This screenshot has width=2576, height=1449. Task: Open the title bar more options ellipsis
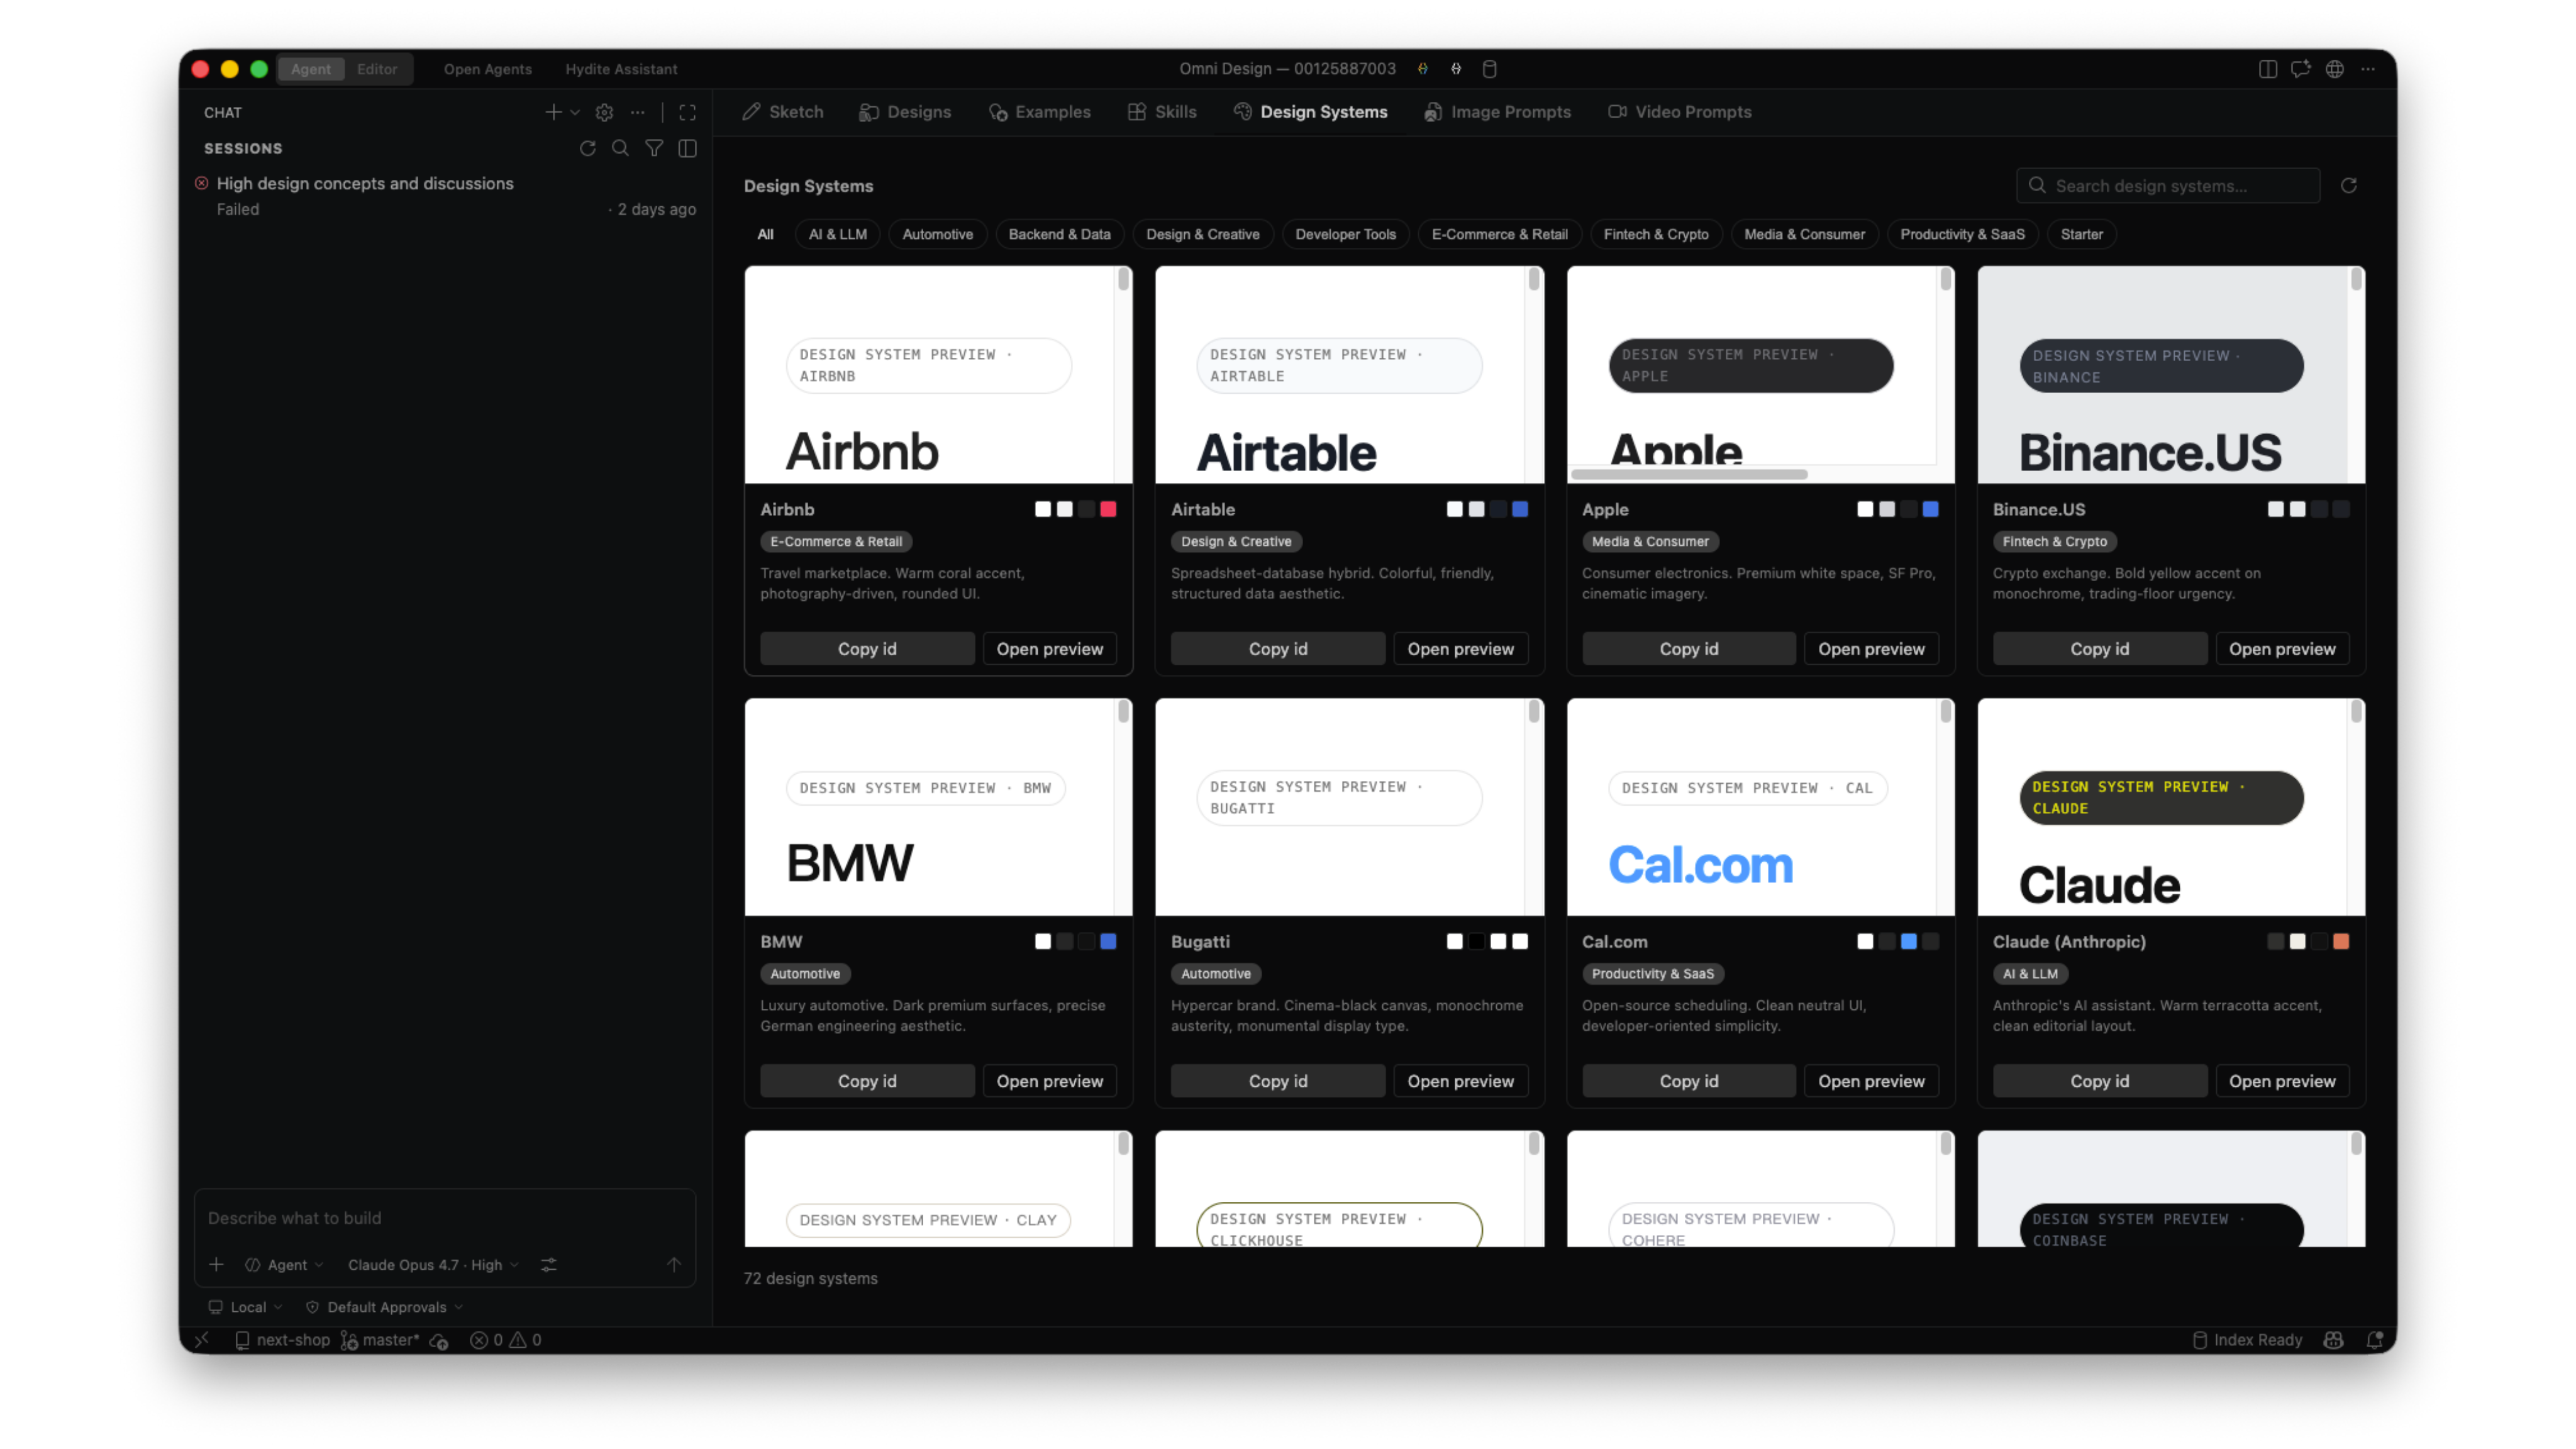point(2367,69)
